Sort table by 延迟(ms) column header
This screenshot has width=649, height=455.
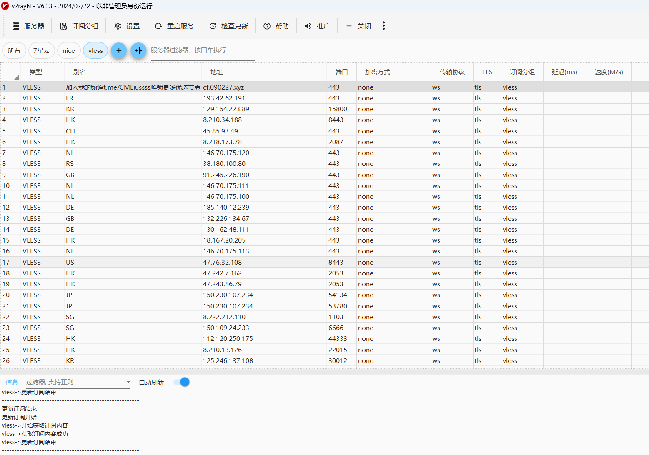point(564,72)
